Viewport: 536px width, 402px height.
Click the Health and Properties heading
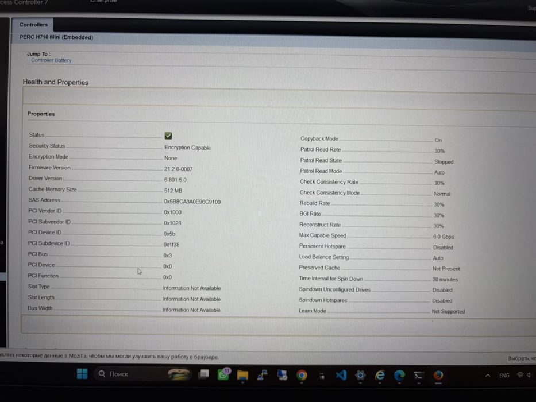[x=55, y=82]
